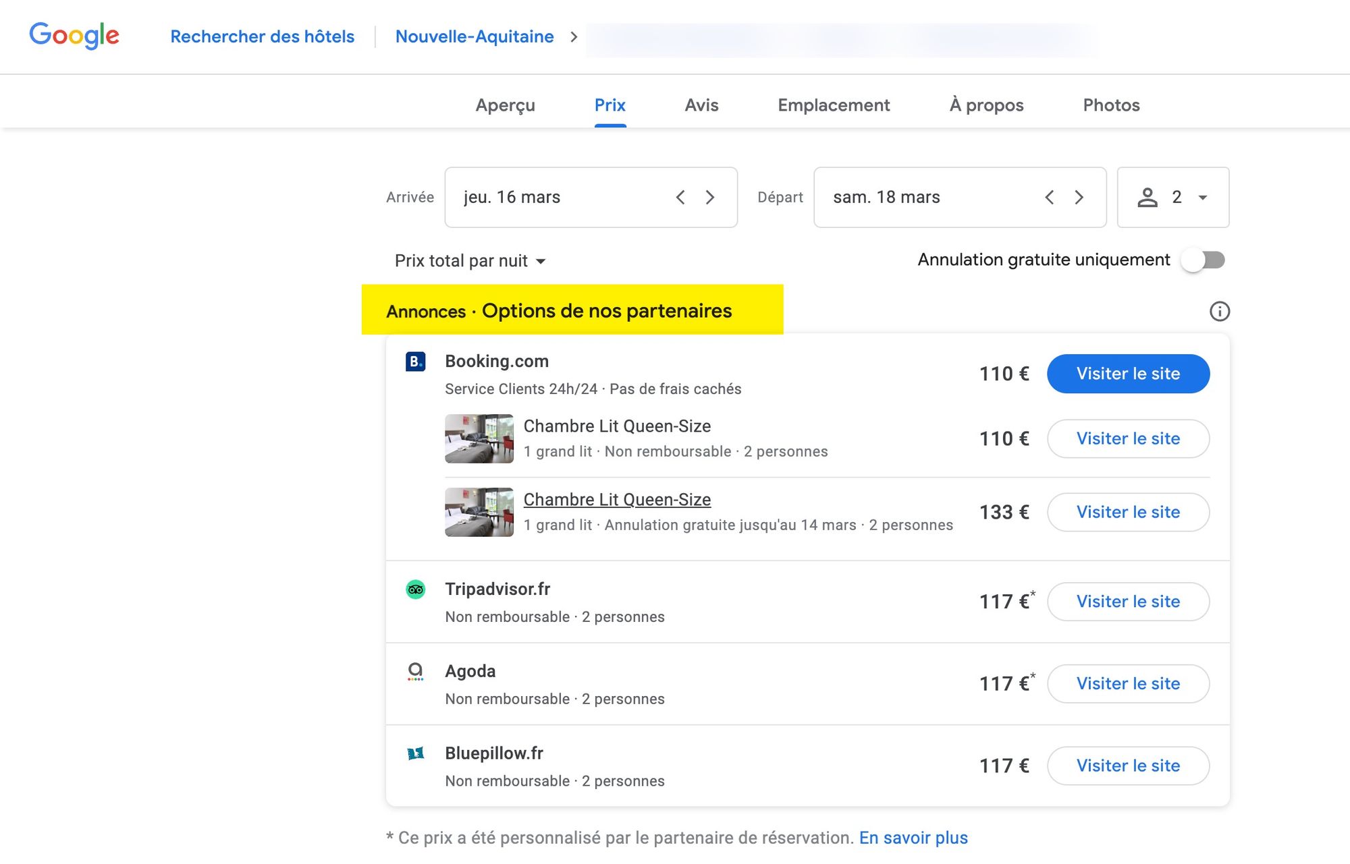Enable free cancellation only toggle
Image resolution: width=1350 pixels, height=864 pixels.
(x=1202, y=260)
